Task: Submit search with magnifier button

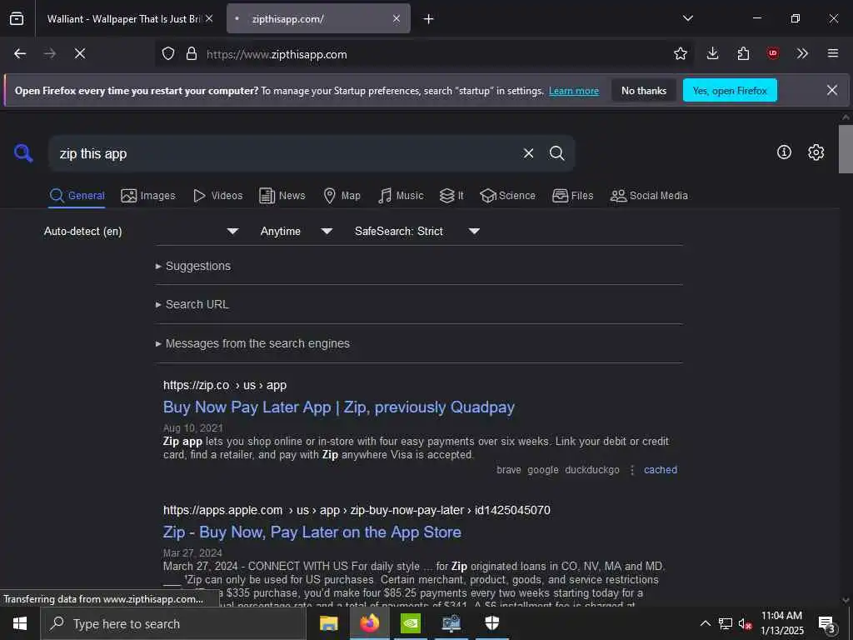Action: tap(556, 153)
